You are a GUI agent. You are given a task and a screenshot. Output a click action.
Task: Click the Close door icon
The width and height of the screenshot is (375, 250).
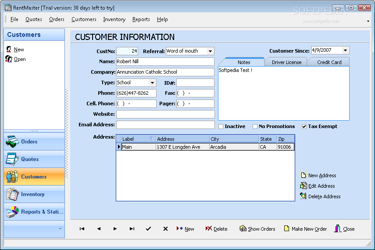pyautogui.click(x=337, y=229)
